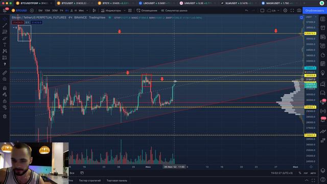Viewport: 327px width, 184px height.
Task: Toggle stay in drawing mode
Action: point(5,95)
